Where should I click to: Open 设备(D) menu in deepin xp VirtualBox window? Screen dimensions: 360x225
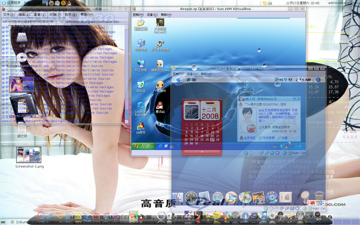(x=152, y=15)
